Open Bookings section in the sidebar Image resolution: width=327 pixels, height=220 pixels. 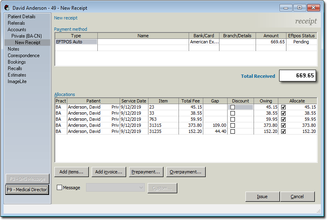(x=17, y=62)
